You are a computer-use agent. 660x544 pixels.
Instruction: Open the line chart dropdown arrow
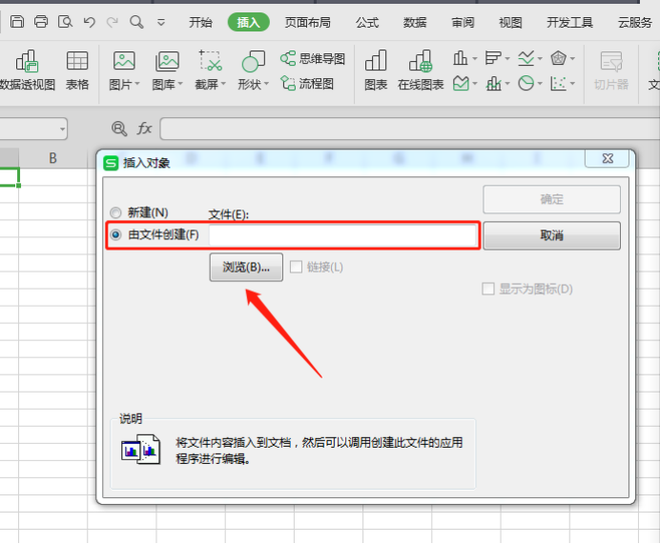(x=540, y=58)
